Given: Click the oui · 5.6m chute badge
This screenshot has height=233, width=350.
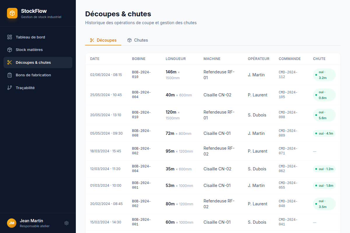Looking at the screenshot, I should pyautogui.click(x=324, y=115).
